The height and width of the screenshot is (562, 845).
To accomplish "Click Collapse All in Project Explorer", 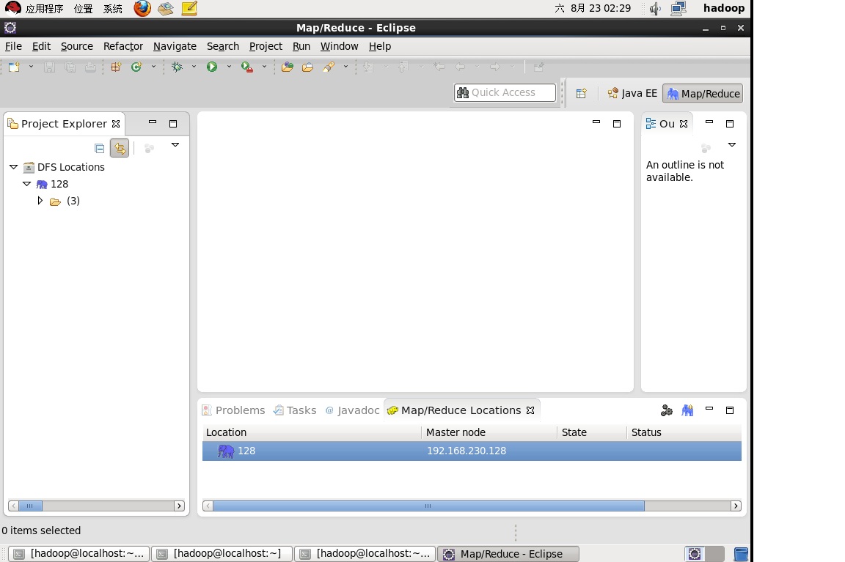I will click(x=99, y=147).
